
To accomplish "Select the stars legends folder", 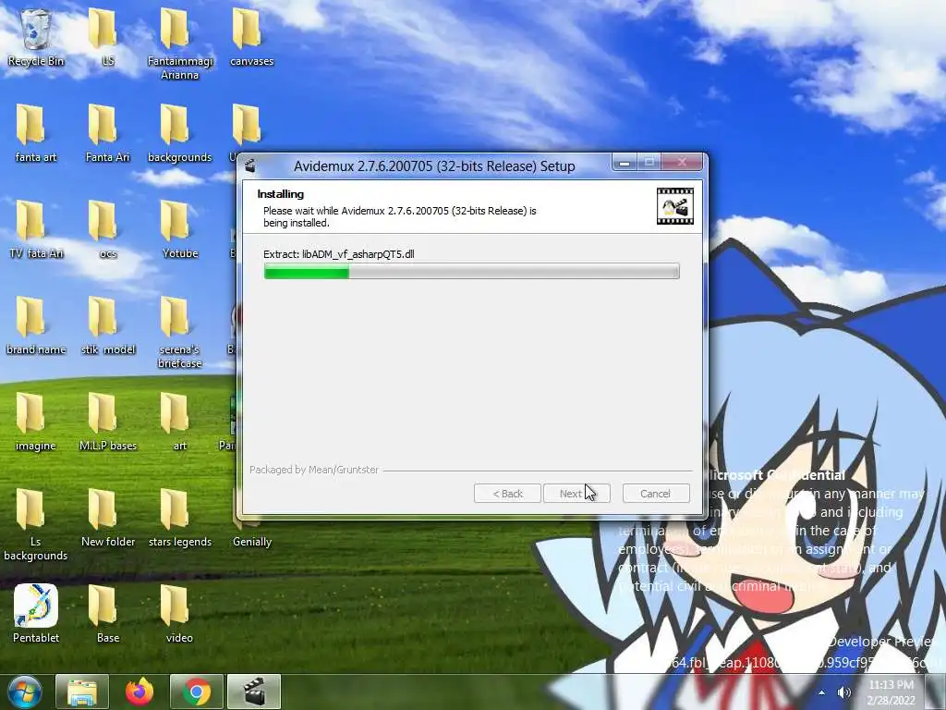I will tap(179, 518).
